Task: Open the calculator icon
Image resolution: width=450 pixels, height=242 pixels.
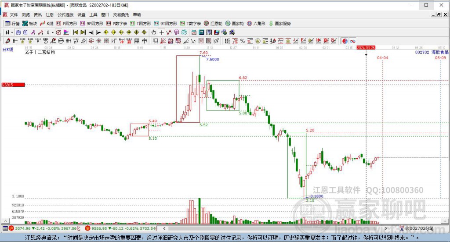Action: point(201,32)
